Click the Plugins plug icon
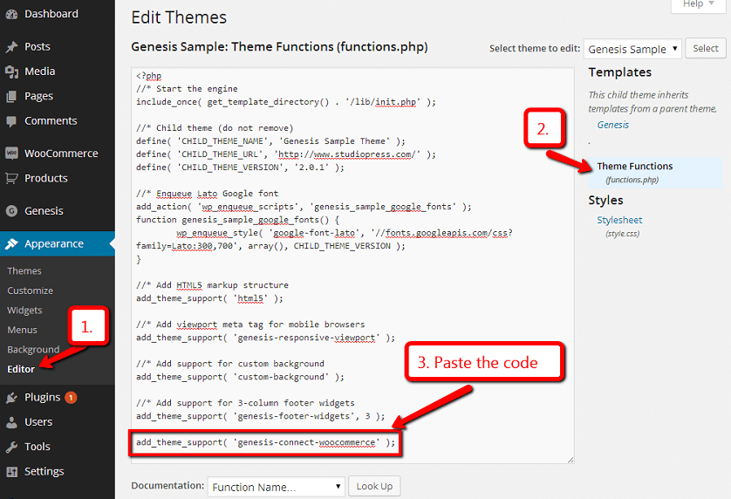This screenshot has width=731, height=499. [x=11, y=398]
